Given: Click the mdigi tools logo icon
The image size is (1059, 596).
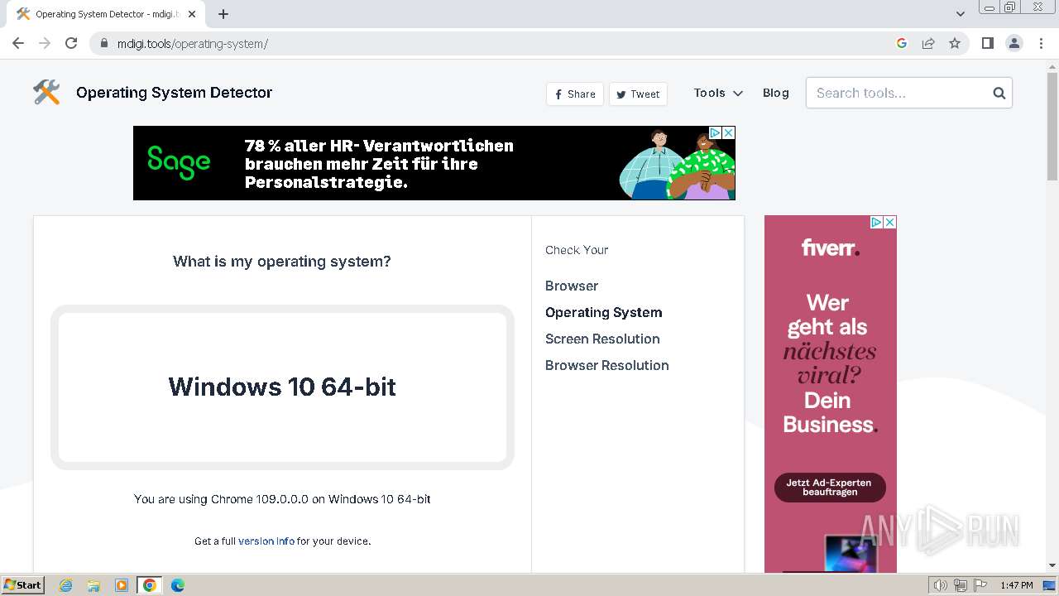Looking at the screenshot, I should [x=47, y=92].
